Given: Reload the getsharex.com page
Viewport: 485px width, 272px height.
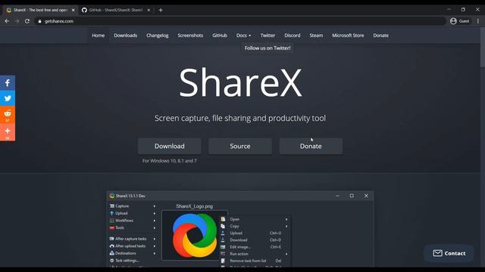Looking at the screenshot, I should pyautogui.click(x=27, y=21).
